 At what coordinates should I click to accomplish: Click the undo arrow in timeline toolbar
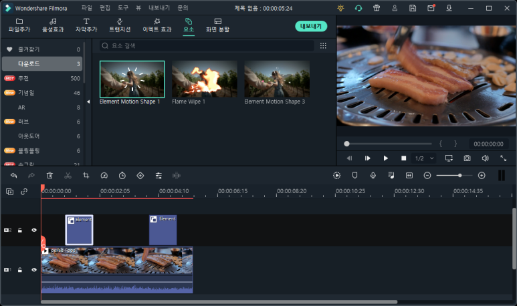[13, 176]
